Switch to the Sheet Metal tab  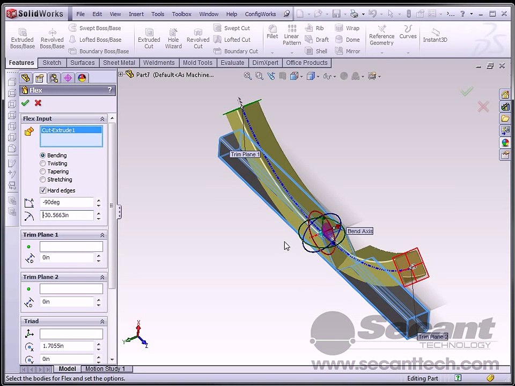point(119,63)
